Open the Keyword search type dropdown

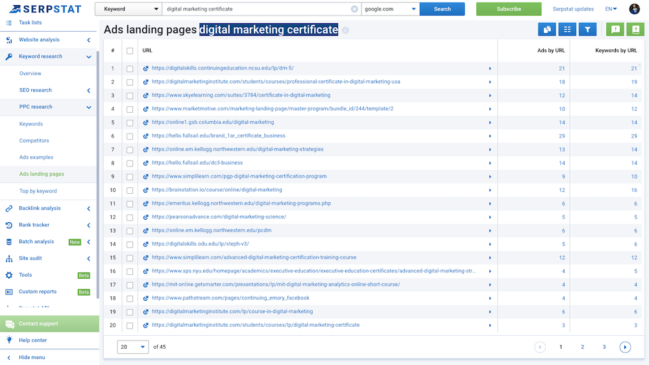(x=129, y=9)
